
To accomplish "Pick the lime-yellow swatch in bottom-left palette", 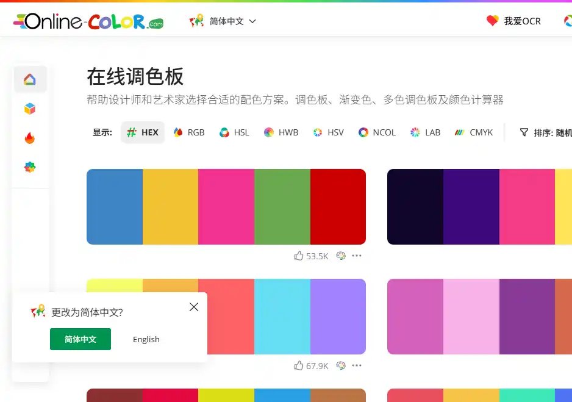I will [x=226, y=395].
